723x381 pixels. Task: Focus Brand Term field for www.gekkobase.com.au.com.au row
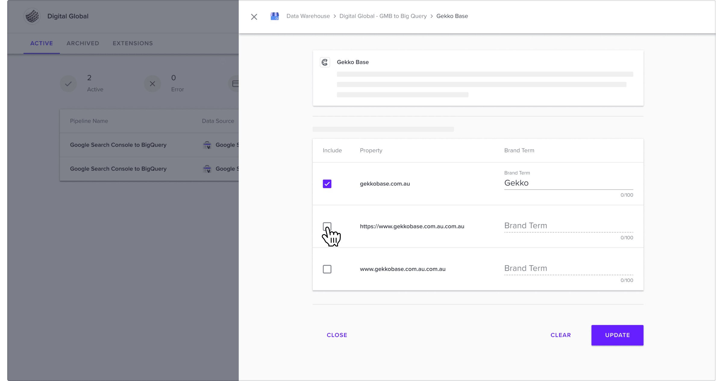568,268
